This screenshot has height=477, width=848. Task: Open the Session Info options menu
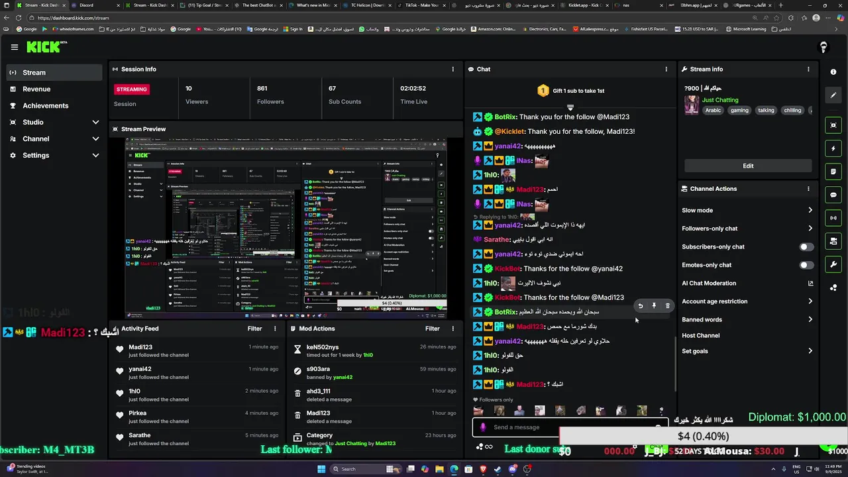tap(453, 69)
